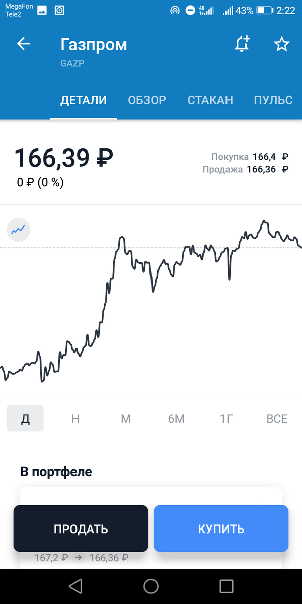Tap the back arrow icon
Image resolution: width=302 pixels, height=604 pixels.
[24, 44]
